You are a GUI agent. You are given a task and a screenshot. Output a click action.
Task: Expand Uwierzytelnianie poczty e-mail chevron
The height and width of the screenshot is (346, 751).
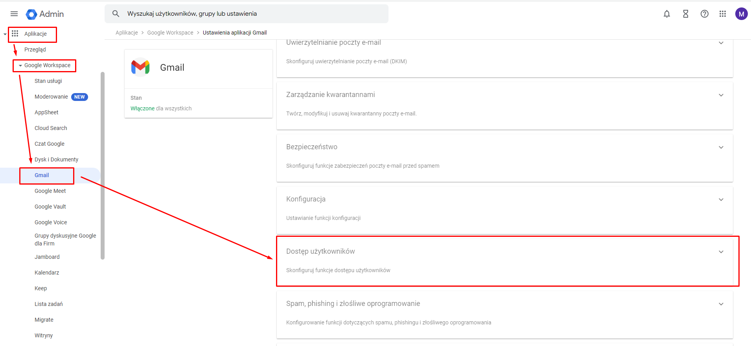click(x=721, y=43)
